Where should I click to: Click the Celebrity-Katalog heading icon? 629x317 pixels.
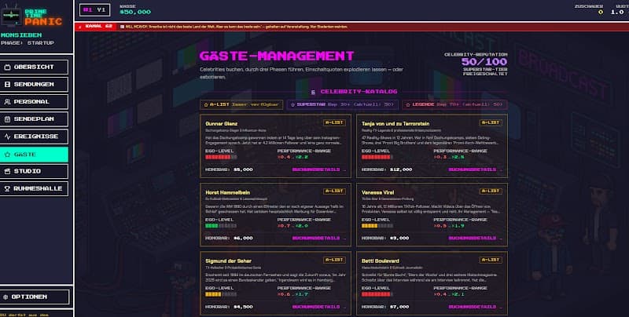click(313, 92)
